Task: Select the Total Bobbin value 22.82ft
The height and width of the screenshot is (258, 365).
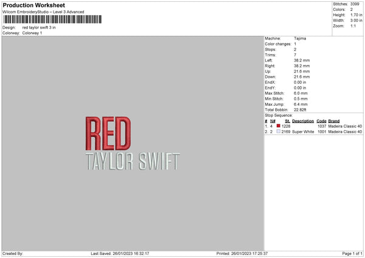Action: click(x=300, y=110)
